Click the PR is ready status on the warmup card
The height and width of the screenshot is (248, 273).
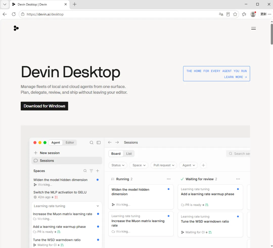point(193,205)
